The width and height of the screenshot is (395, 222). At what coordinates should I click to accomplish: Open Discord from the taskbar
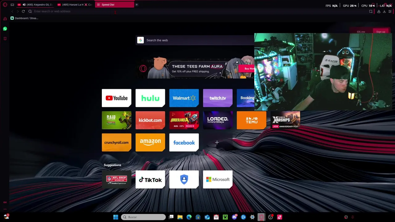(234, 217)
